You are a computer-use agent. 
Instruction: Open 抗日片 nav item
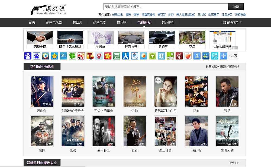pyautogui.click(x=77, y=22)
